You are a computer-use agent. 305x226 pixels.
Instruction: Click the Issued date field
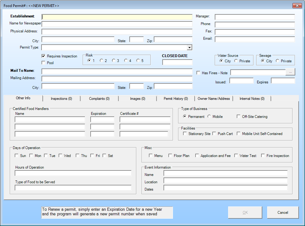[241, 81]
